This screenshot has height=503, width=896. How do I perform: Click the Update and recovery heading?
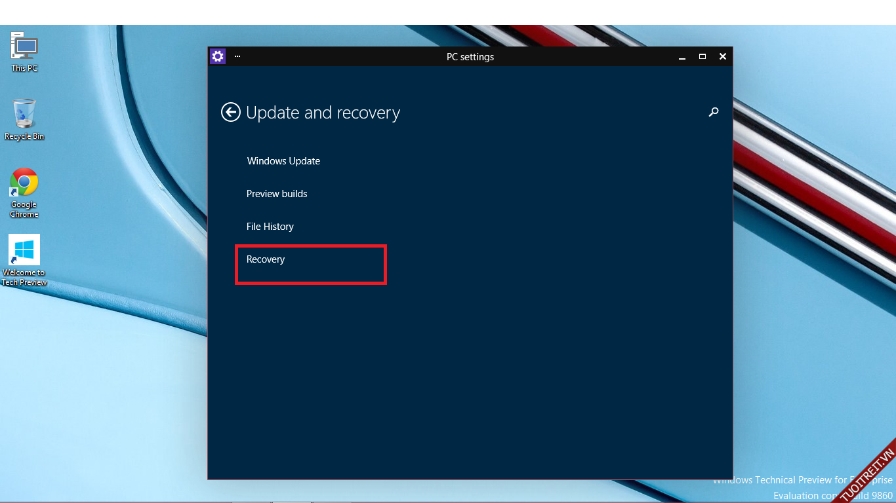click(323, 113)
